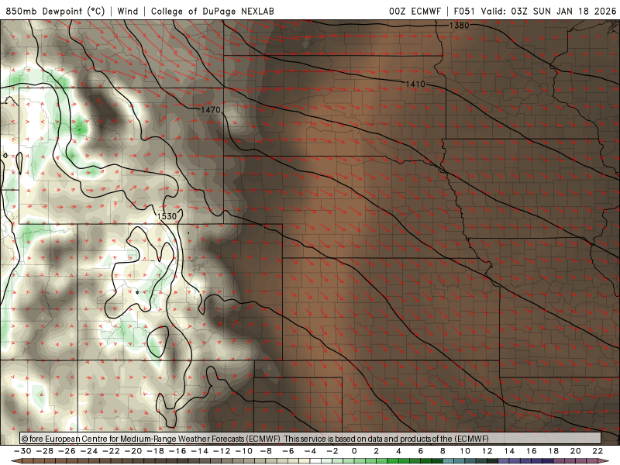Click the 'F051' forecast hour label
620x465 pixels.
coord(464,11)
